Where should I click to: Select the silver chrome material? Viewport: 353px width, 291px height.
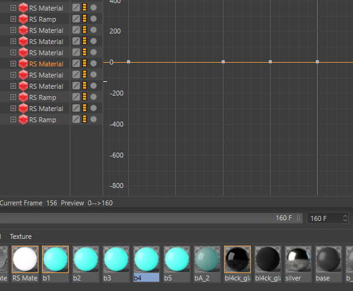[298, 259]
